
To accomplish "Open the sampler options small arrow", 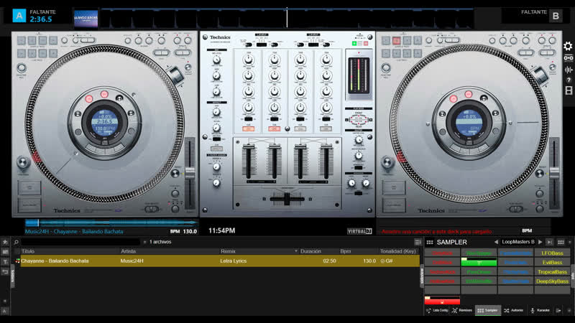I will tap(569, 242).
